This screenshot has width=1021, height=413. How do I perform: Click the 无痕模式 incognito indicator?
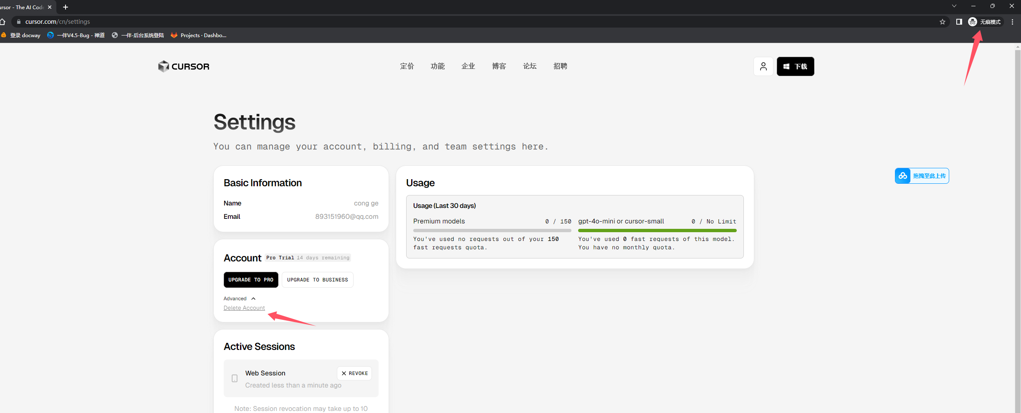tap(985, 22)
